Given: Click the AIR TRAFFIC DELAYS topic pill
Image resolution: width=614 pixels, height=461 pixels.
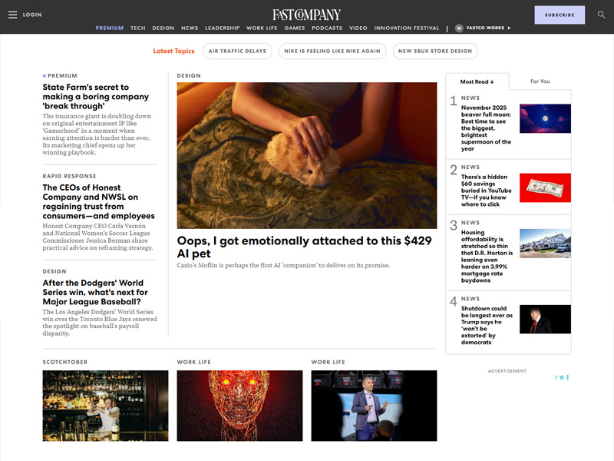Looking at the screenshot, I should (236, 51).
